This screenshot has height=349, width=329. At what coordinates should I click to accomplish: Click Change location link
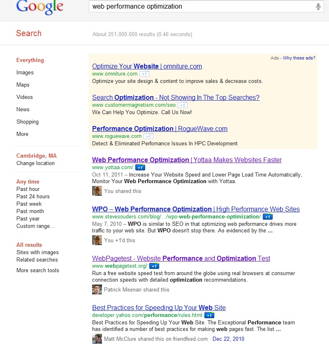(x=35, y=163)
